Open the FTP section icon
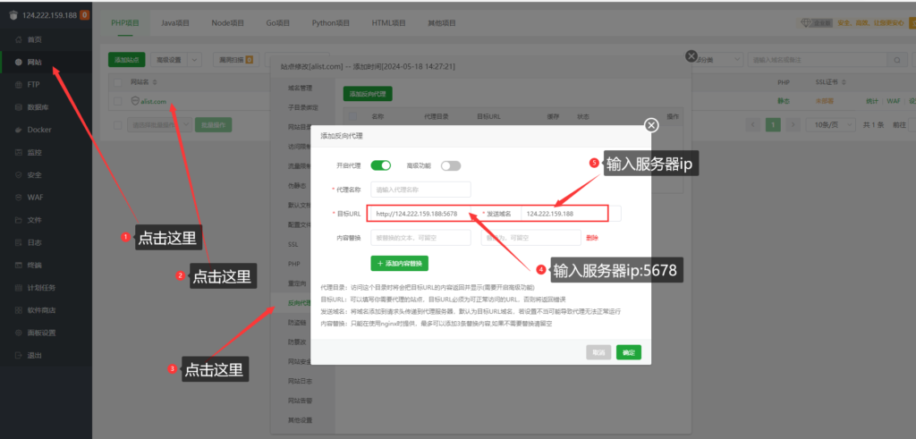916x439 pixels. tap(18, 84)
